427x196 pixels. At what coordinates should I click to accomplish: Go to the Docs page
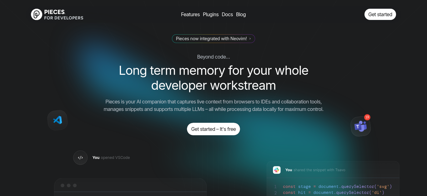click(x=227, y=14)
